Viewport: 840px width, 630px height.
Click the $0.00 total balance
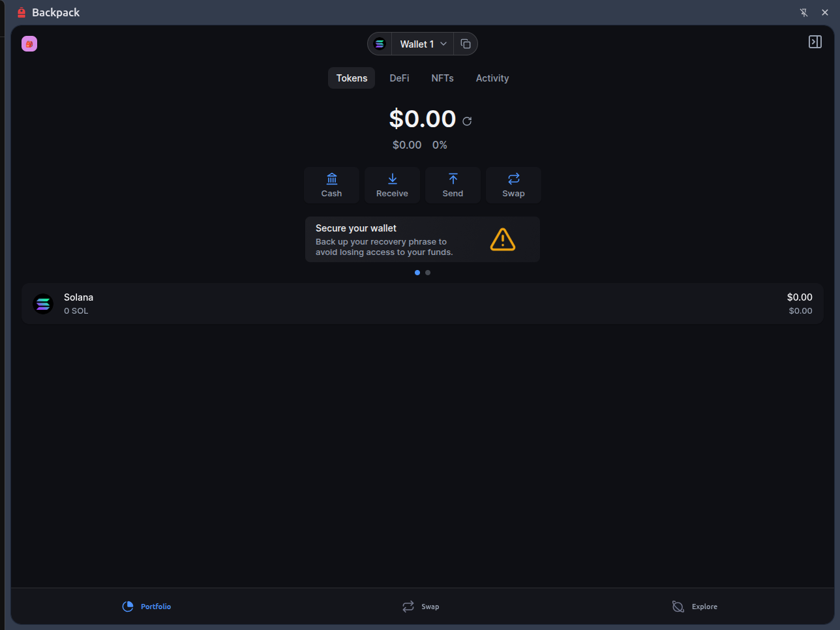pyautogui.click(x=423, y=119)
